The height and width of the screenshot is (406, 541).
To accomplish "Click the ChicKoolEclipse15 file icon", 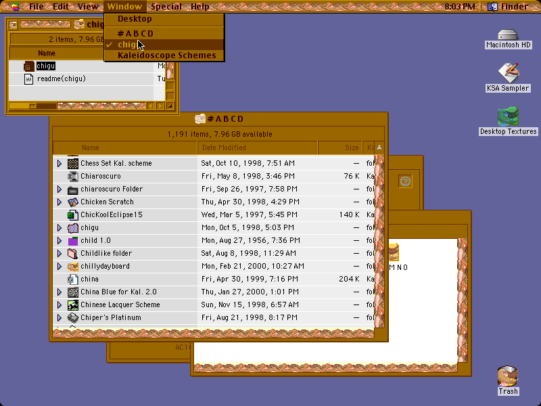I will pyautogui.click(x=73, y=215).
